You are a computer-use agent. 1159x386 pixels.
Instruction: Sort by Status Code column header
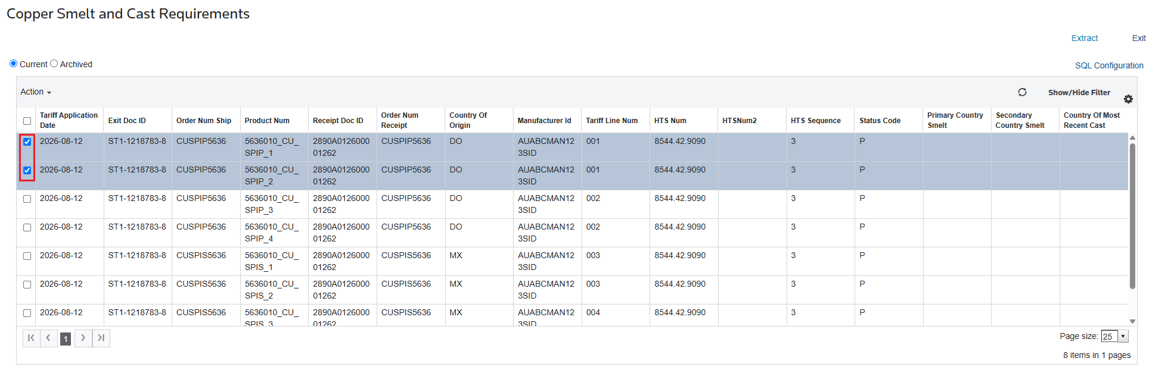[889, 120]
